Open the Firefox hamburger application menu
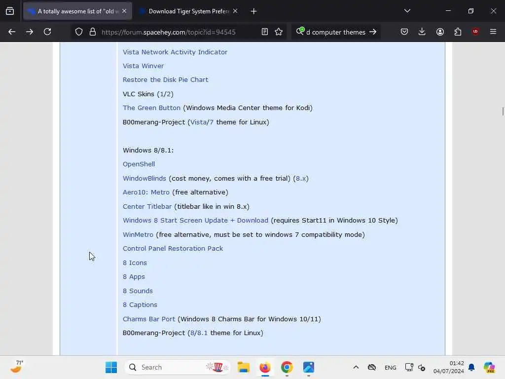505x379 pixels. [x=493, y=32]
